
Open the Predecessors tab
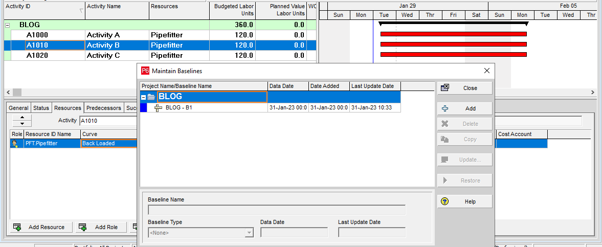click(104, 108)
